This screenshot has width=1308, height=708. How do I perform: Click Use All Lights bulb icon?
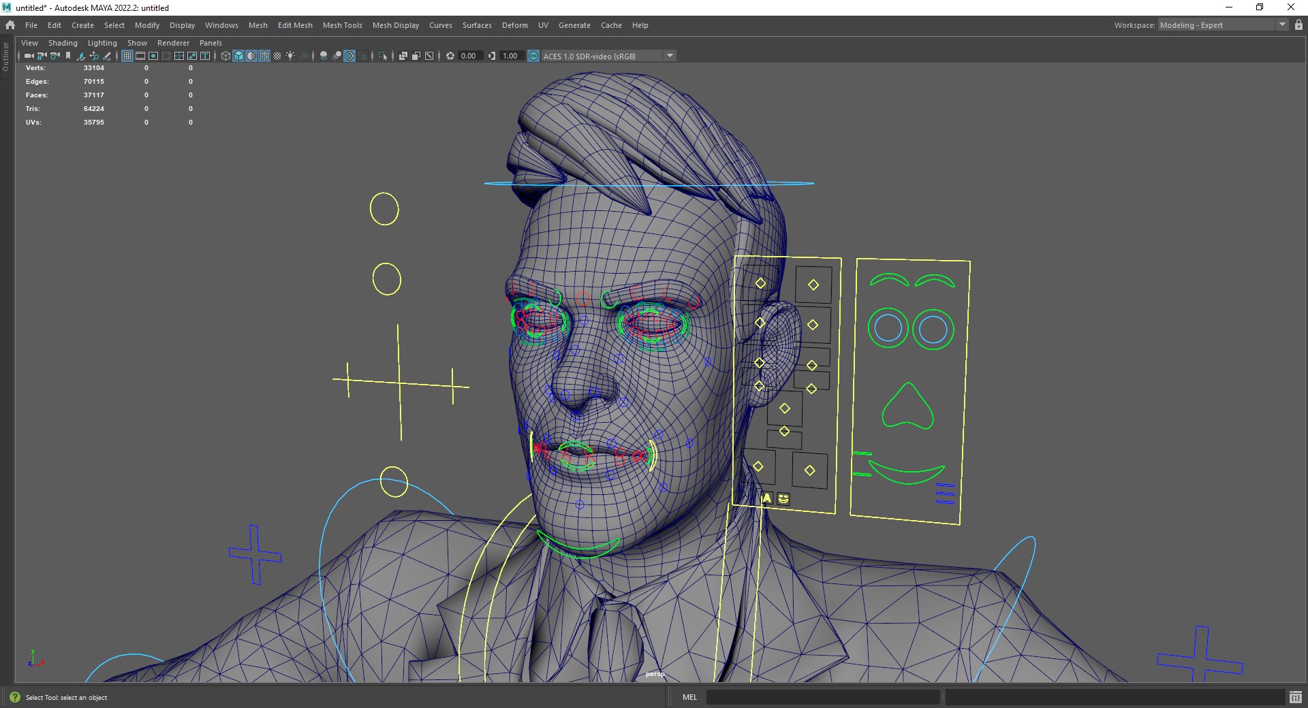pos(290,56)
